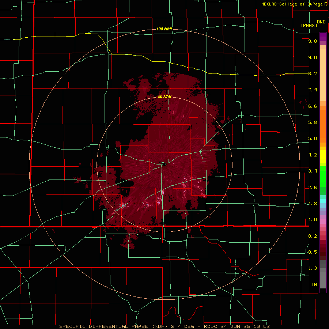Screen dimensions: 329x329
Task: Select the bright green segment of the color bar
Action: [x=323, y=176]
